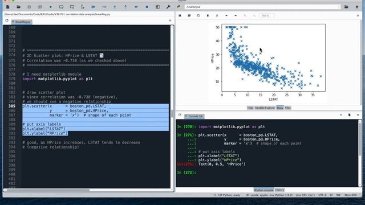Copy the plot to clipboard
The width and height of the screenshot is (365, 205).
(198, 15)
